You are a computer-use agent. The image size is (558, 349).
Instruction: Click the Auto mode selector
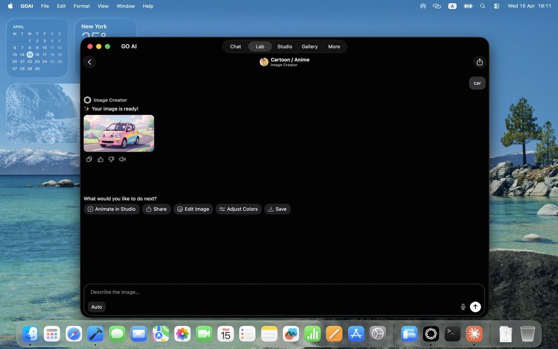coord(96,307)
